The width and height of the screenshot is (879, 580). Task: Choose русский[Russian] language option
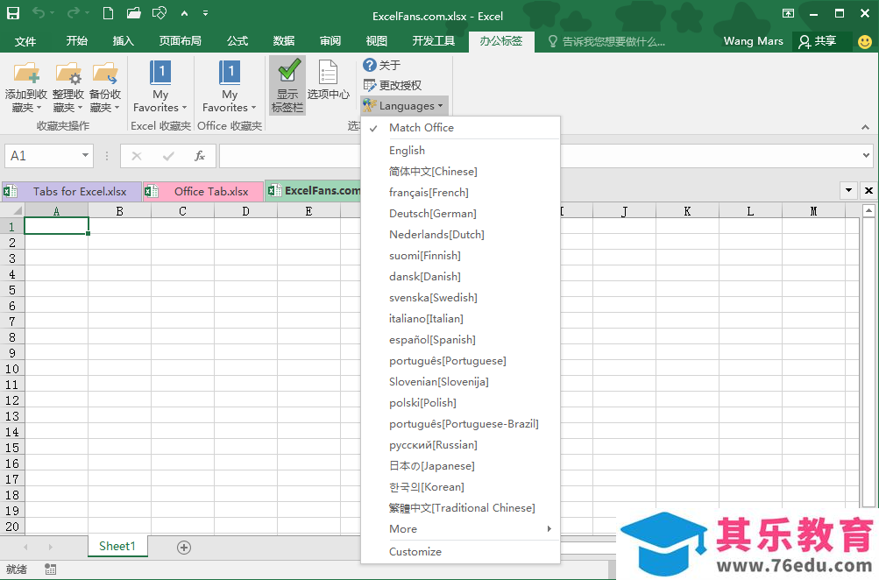[460, 445]
